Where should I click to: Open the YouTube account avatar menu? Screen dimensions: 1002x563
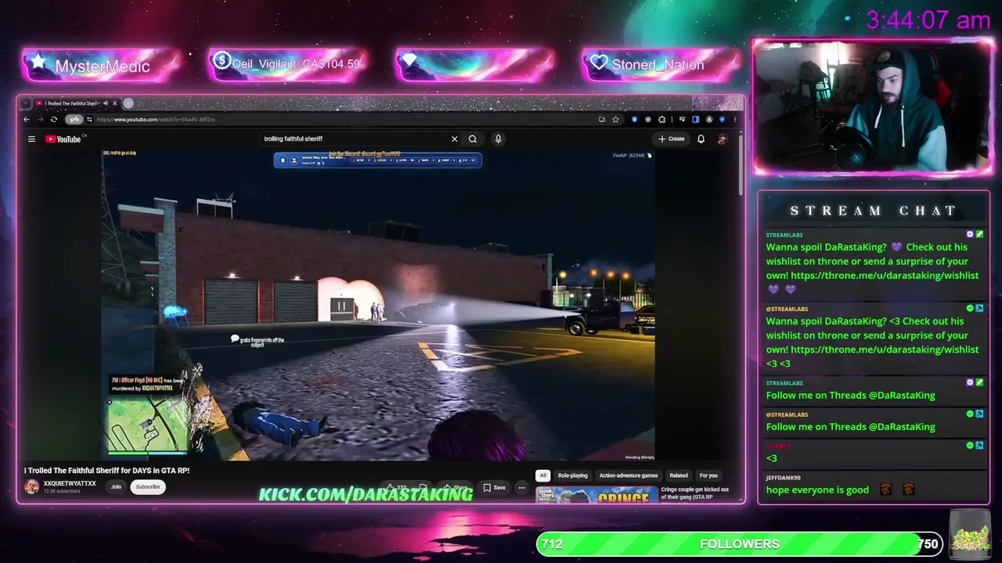pos(723,139)
